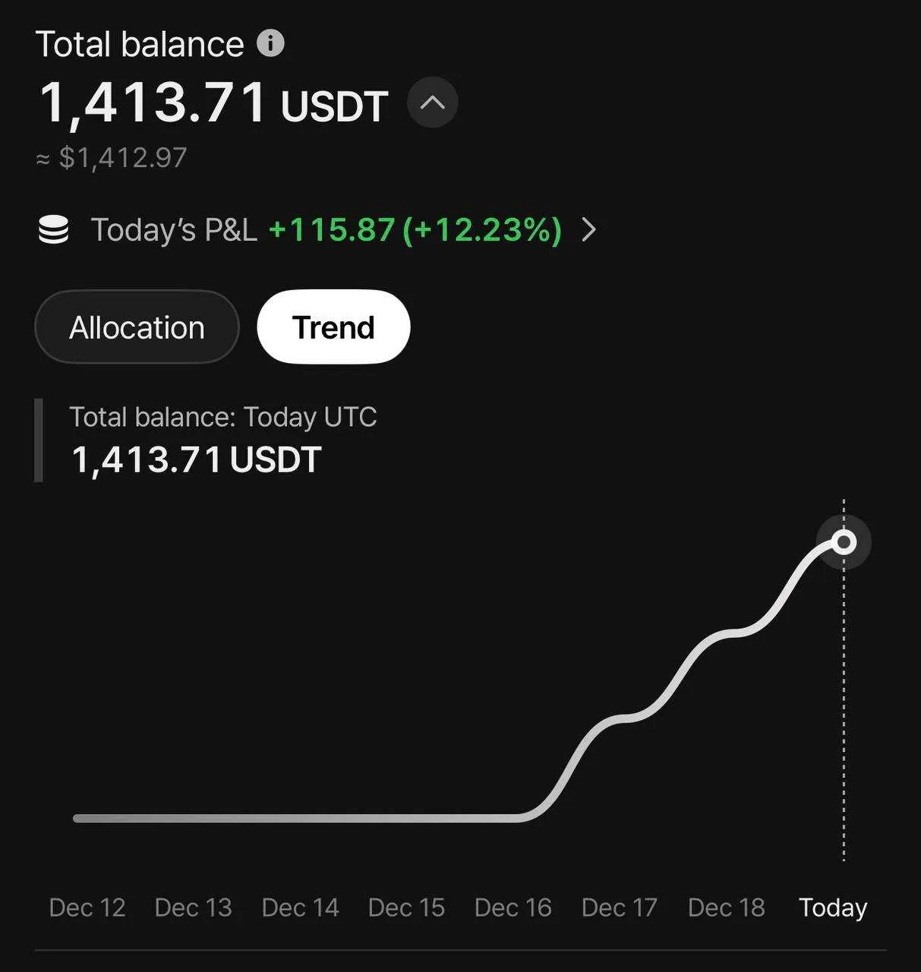Select the Dec 15 date label

(x=406, y=907)
